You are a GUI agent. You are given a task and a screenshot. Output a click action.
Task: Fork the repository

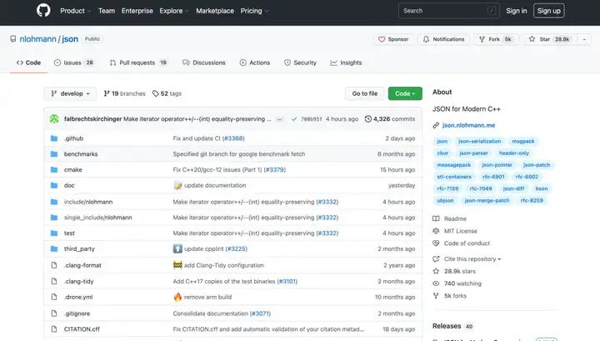(496, 39)
